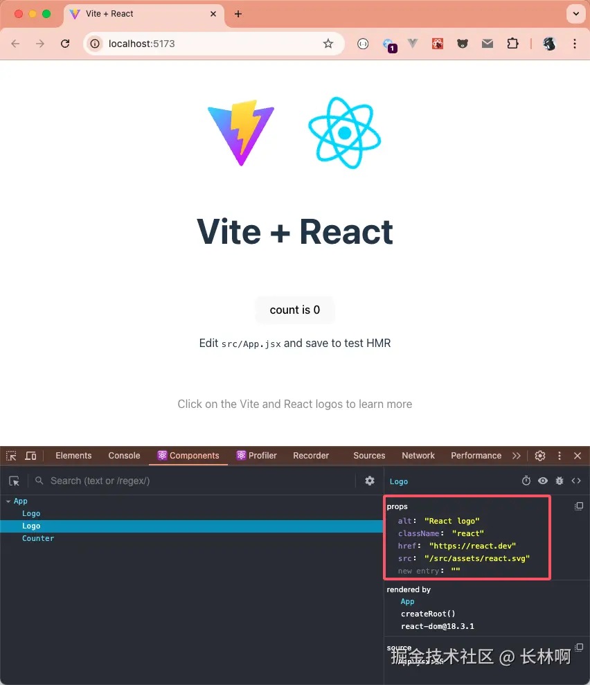Screen dimensions: 590x685
Task: Open React Components view settings gear
Action: point(370,481)
